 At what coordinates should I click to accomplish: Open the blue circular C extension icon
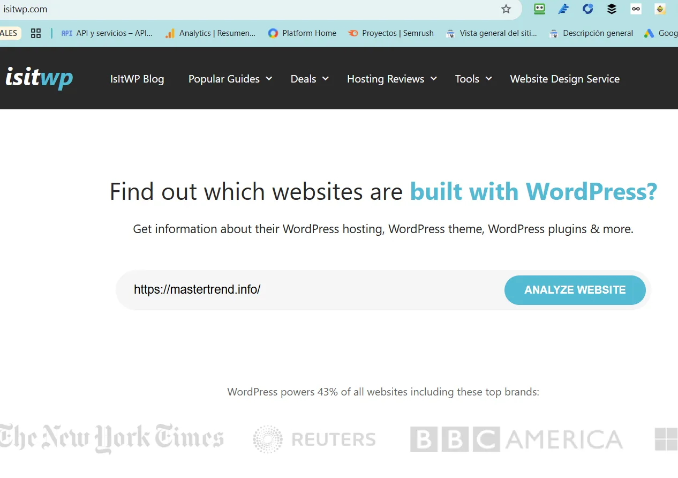tap(587, 9)
